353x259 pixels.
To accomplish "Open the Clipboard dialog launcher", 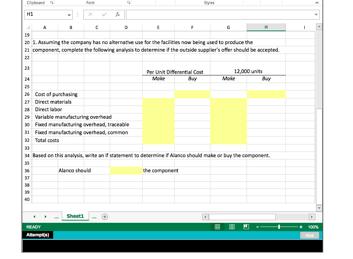I will point(51,3).
